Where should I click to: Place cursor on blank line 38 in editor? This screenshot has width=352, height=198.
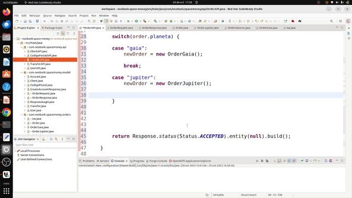point(216,95)
